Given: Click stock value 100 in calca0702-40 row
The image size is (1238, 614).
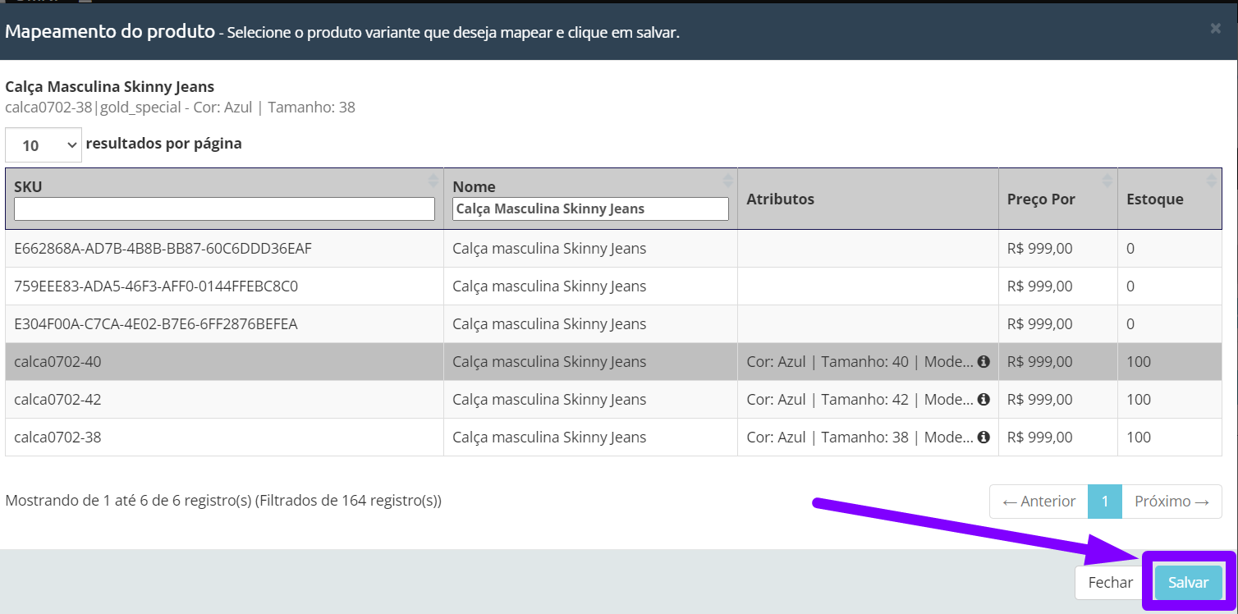Looking at the screenshot, I should [x=1138, y=361].
